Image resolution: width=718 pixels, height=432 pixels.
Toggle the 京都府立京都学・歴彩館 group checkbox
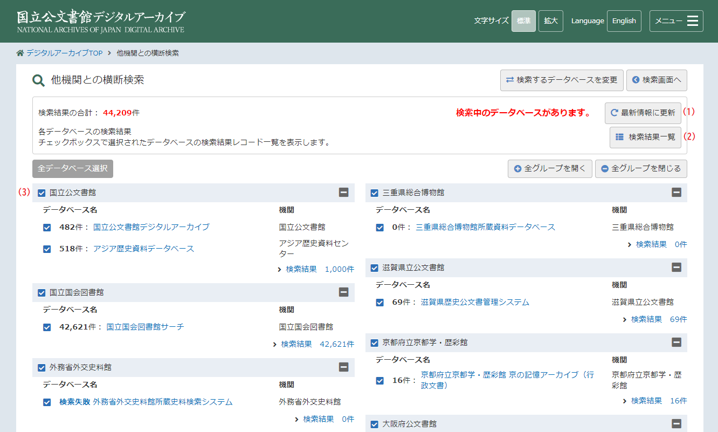[x=375, y=342]
